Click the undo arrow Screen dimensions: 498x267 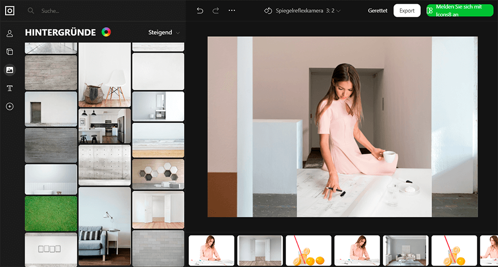tap(200, 10)
